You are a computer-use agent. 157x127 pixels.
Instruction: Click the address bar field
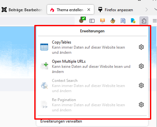click(37, 21)
